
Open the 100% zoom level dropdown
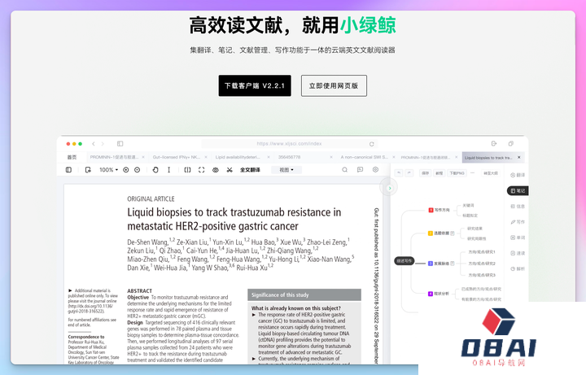[108, 170]
